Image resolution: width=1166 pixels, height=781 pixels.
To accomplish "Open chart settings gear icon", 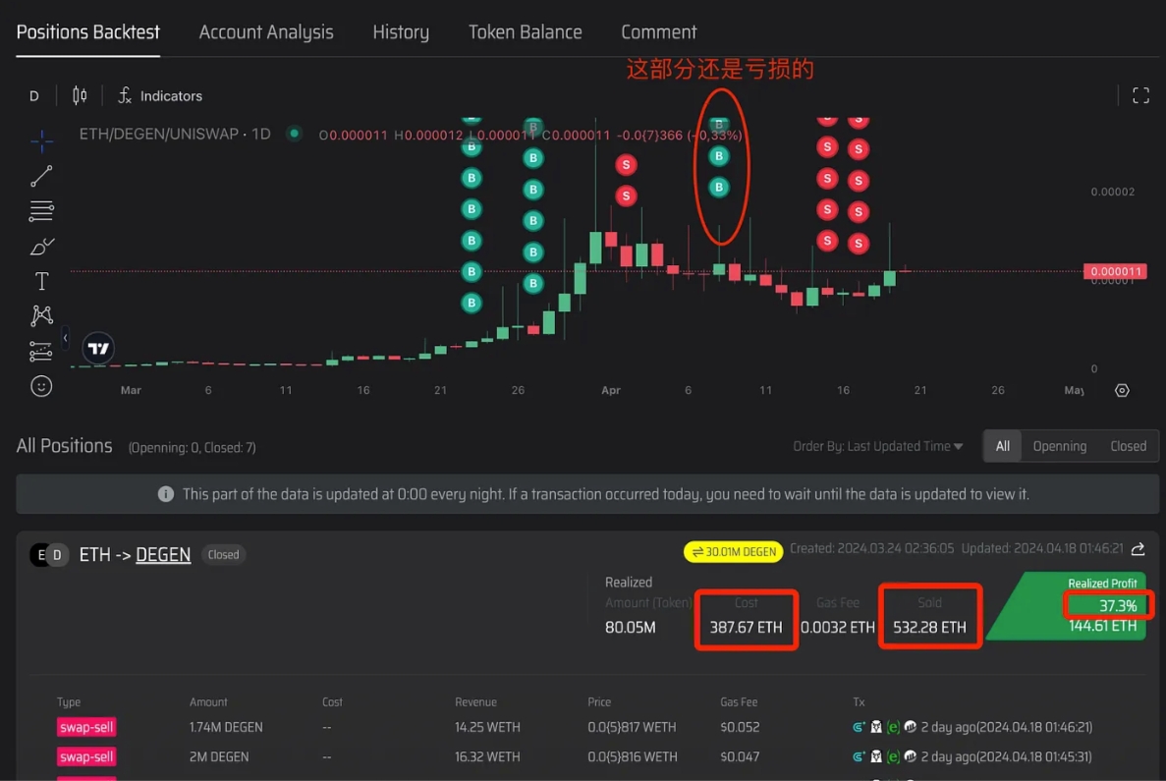I will (1122, 390).
